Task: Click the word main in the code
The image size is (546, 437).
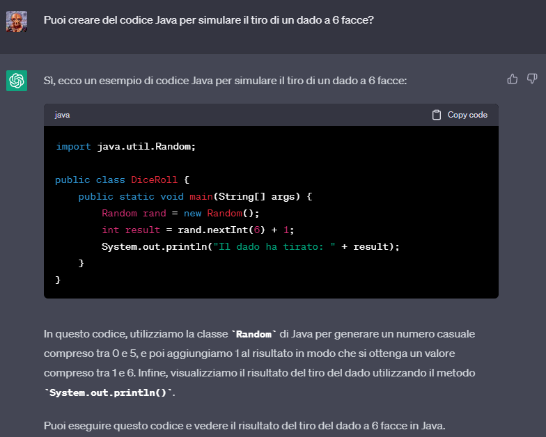Action: [202, 196]
